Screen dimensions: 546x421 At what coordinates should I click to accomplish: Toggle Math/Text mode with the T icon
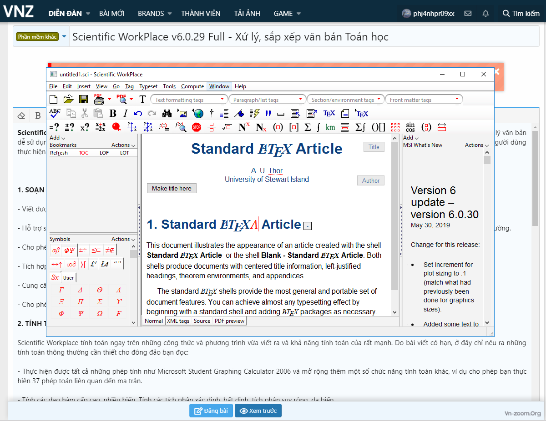coord(142,99)
